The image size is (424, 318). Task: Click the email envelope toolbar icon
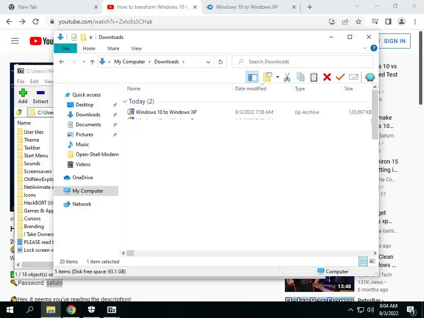(354, 77)
